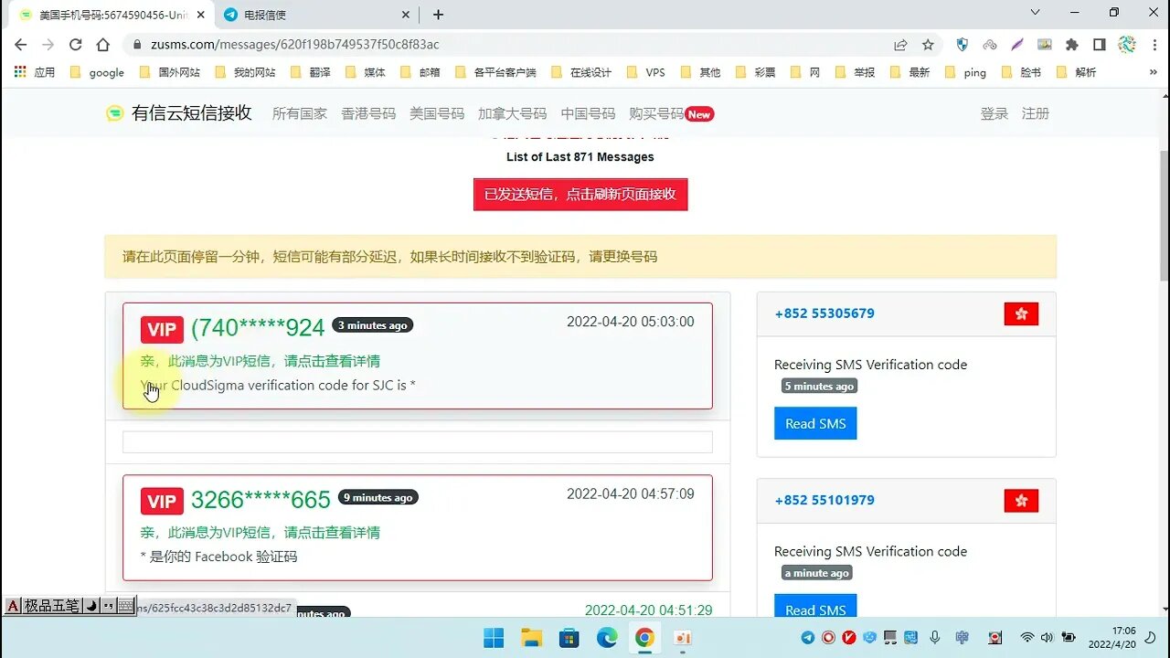Open Microsoft Edge from the taskbar
This screenshot has height=658, width=1170.
click(607, 638)
